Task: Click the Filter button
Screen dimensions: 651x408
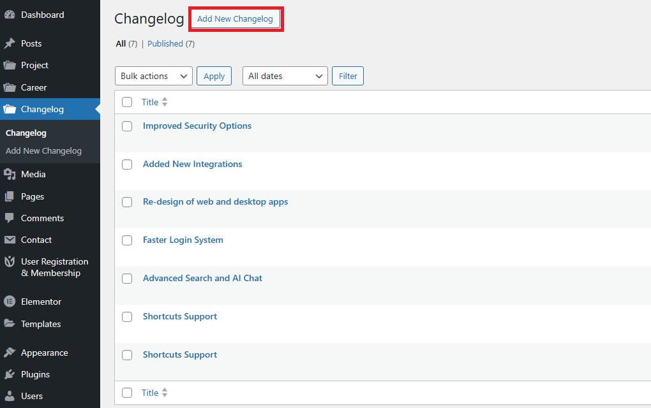Action: [348, 76]
